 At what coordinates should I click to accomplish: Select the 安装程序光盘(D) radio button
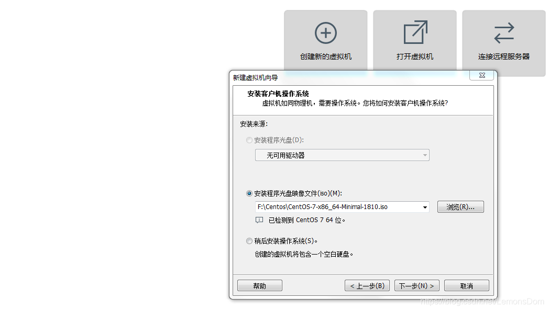pos(249,140)
